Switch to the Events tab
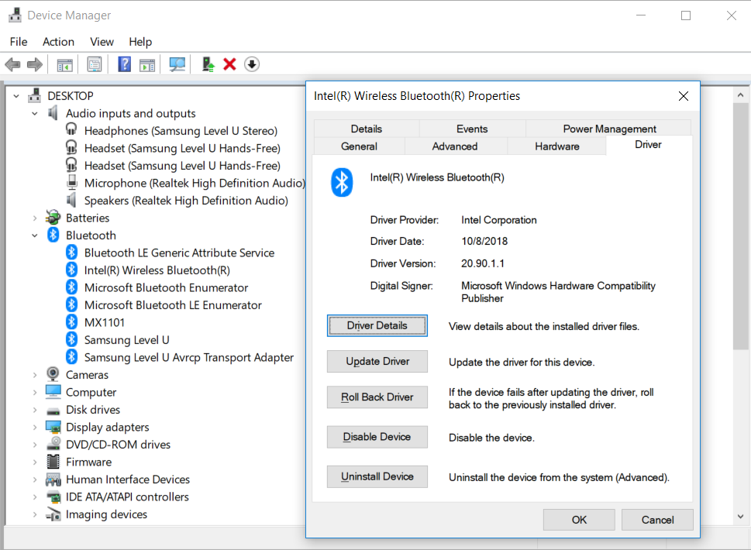This screenshot has height=550, width=751. coord(472,129)
